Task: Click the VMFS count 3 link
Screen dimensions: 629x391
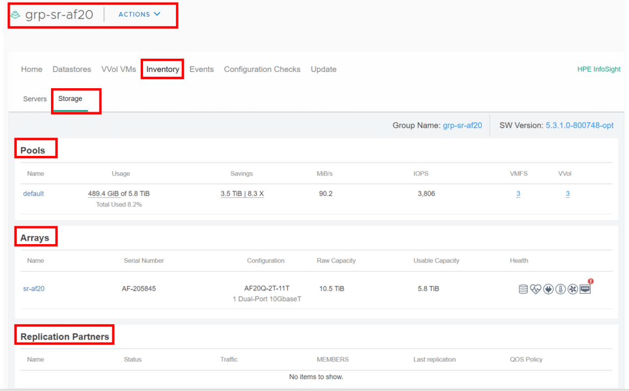Action: coord(518,194)
